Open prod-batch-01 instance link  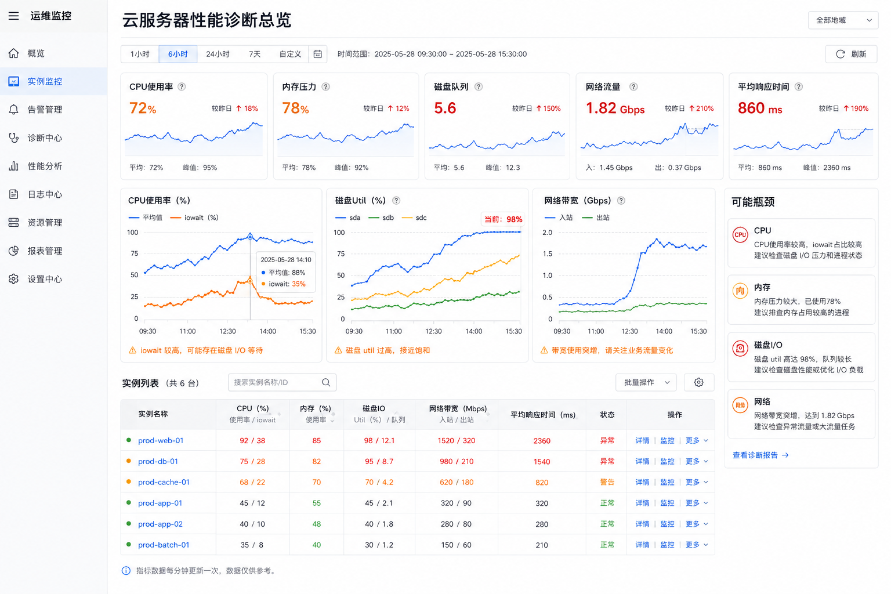[x=164, y=545]
